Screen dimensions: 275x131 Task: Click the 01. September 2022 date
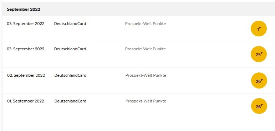(x=26, y=101)
